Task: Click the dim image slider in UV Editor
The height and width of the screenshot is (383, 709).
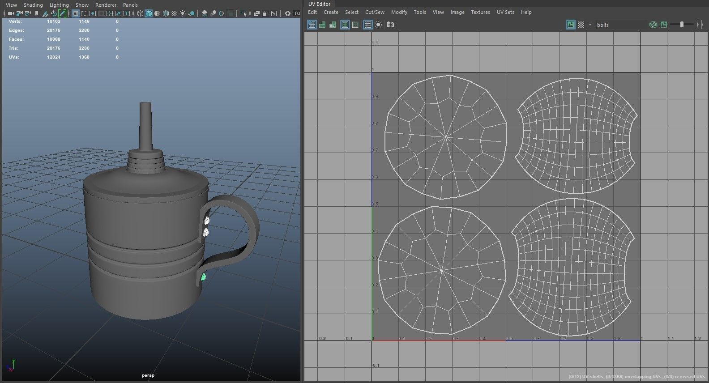Action: pos(682,25)
